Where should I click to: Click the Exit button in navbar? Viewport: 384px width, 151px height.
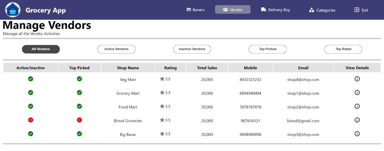tap(361, 10)
